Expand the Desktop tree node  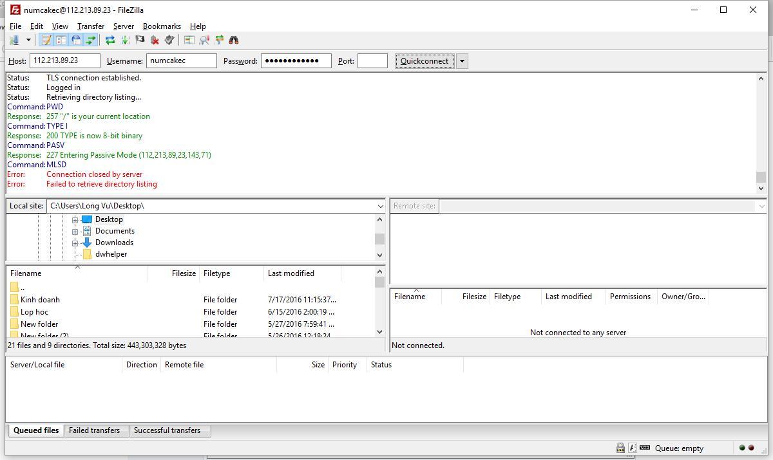pos(75,220)
